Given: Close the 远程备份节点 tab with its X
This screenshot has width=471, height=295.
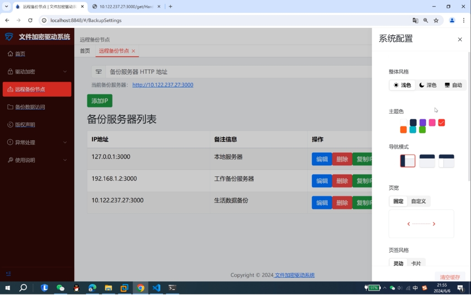Looking at the screenshot, I should coord(134,51).
